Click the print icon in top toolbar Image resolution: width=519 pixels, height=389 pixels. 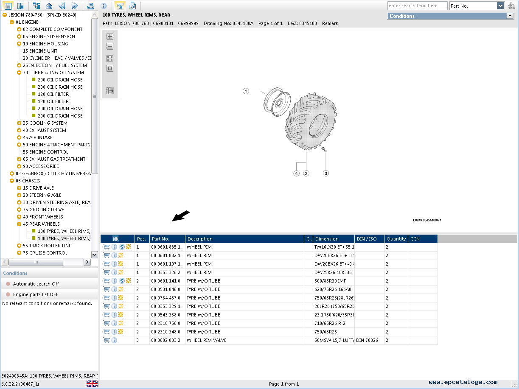tap(90, 6)
